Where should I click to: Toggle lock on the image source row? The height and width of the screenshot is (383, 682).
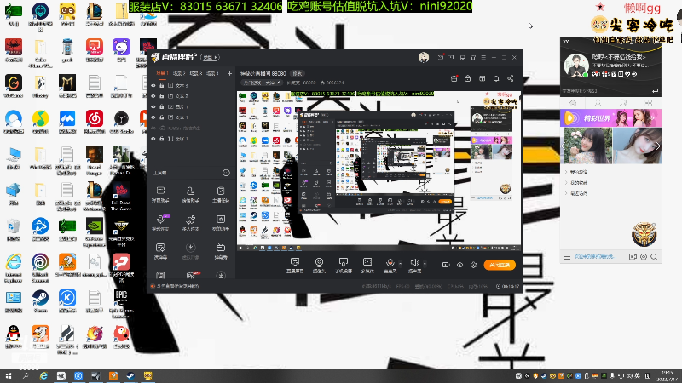tap(161, 106)
